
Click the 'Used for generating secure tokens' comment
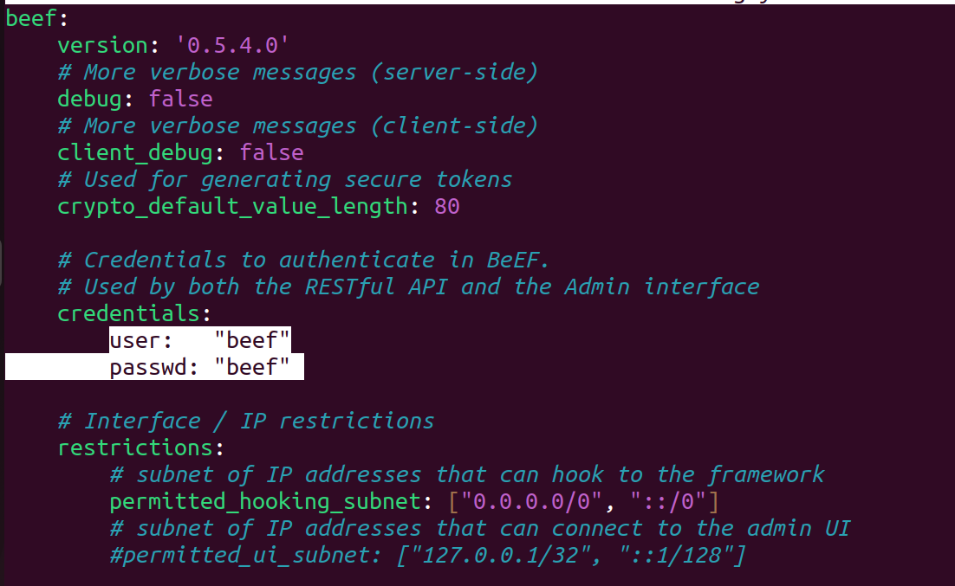(x=285, y=179)
